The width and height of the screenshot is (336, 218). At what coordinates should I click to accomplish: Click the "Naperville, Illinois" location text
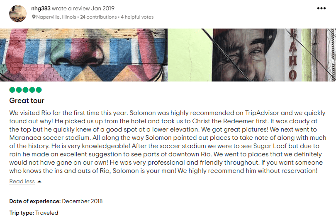[56, 17]
